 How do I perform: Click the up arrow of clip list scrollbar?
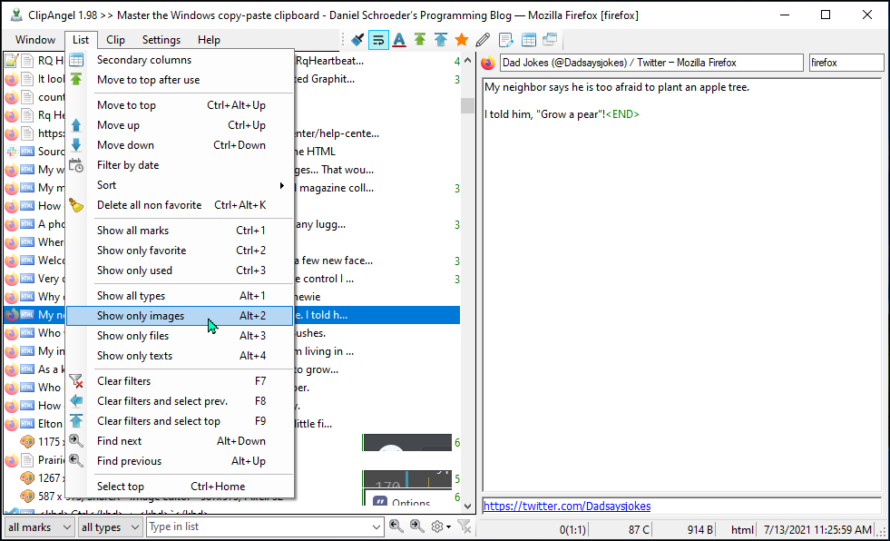coord(468,60)
